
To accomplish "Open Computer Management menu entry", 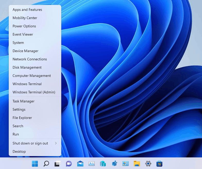I will 35,76.
